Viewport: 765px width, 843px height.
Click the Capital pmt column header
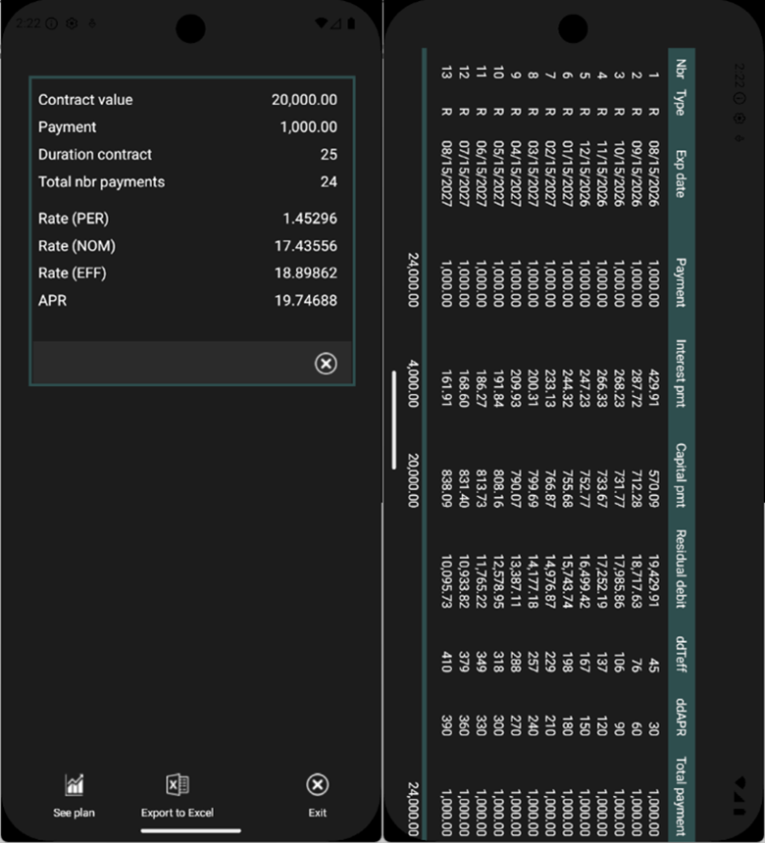click(681, 475)
